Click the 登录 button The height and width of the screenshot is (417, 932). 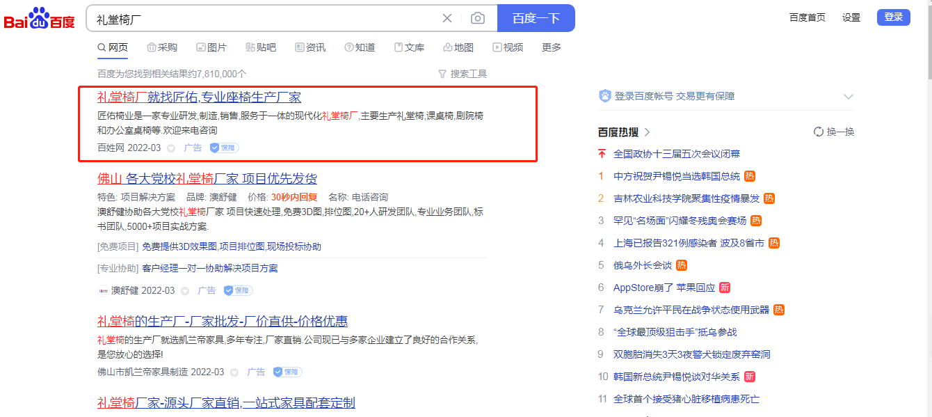coord(893,17)
